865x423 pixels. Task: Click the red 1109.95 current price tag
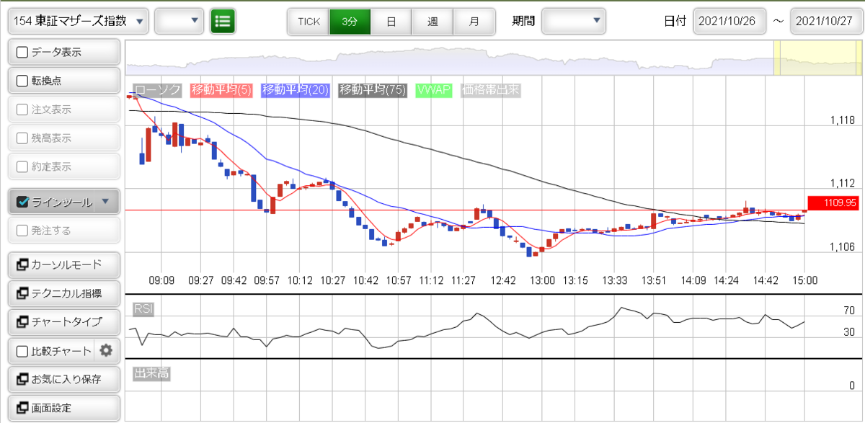(x=832, y=203)
